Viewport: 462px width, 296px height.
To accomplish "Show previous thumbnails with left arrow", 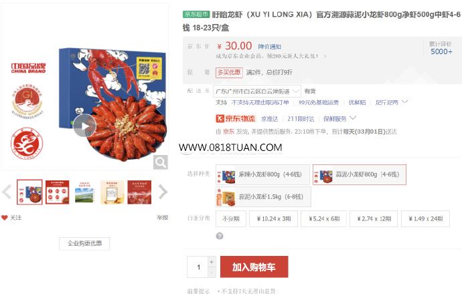I will coord(7,192).
